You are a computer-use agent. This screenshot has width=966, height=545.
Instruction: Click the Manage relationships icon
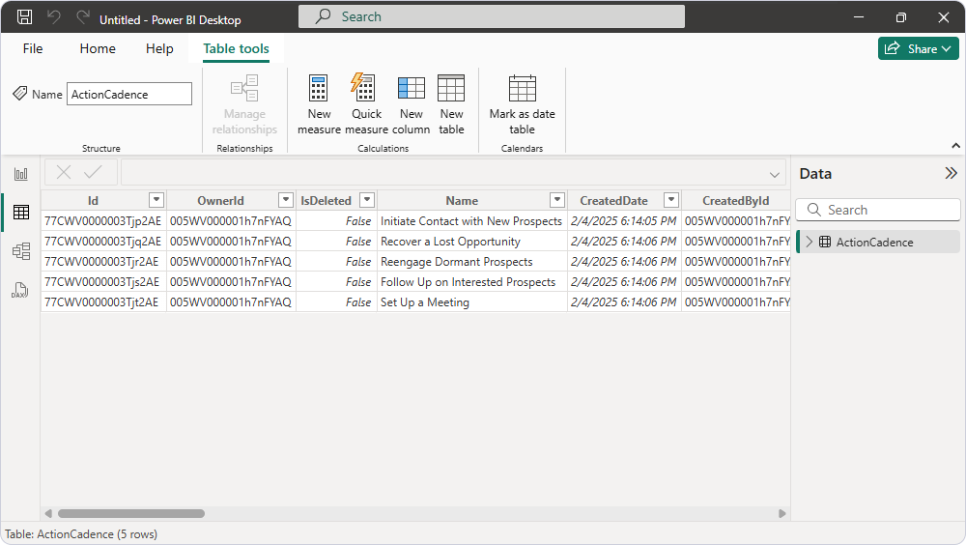click(244, 88)
